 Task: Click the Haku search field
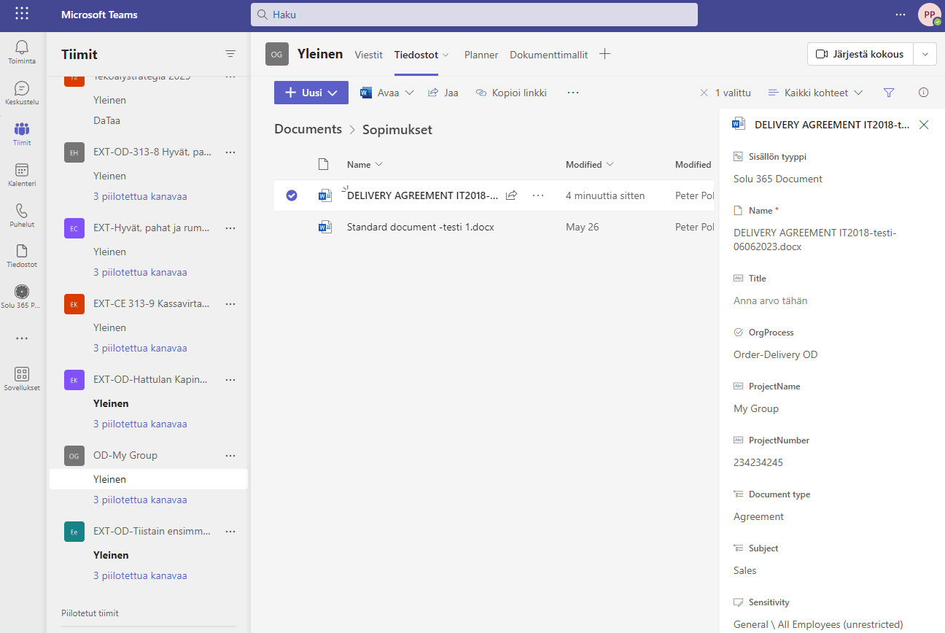coord(474,15)
